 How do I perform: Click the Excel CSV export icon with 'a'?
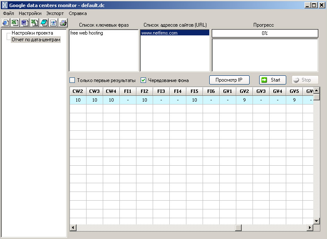pos(34,22)
